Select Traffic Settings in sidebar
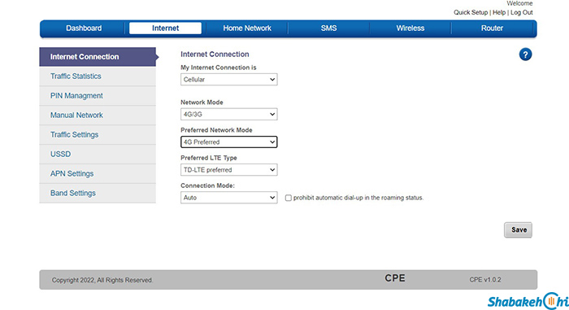This screenshot has height=310, width=569. click(x=98, y=135)
